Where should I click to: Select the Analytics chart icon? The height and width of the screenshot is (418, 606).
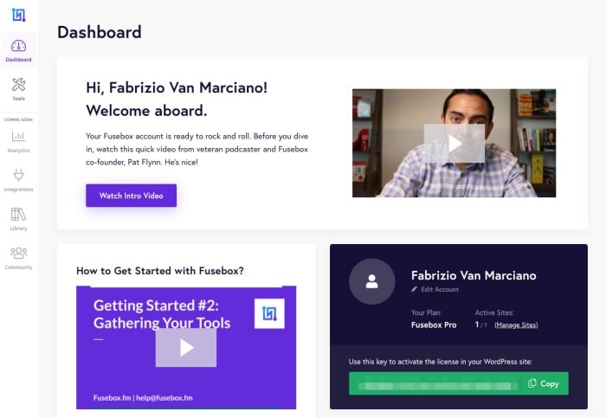[x=18, y=136]
